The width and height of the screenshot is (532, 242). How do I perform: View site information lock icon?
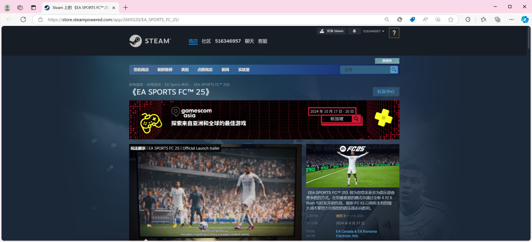point(41,20)
